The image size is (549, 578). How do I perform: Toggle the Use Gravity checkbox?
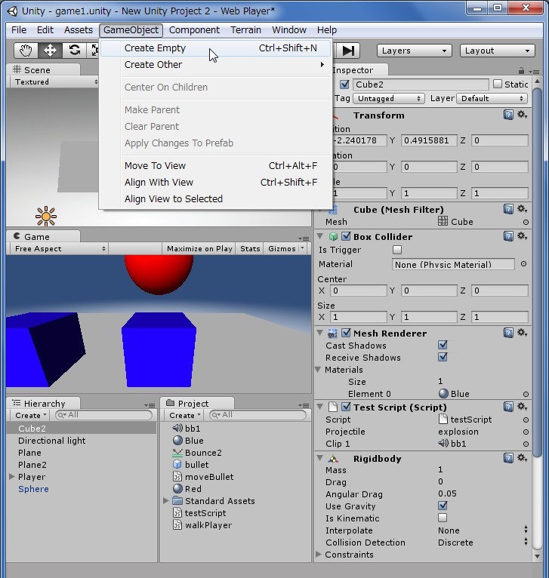coord(443,506)
